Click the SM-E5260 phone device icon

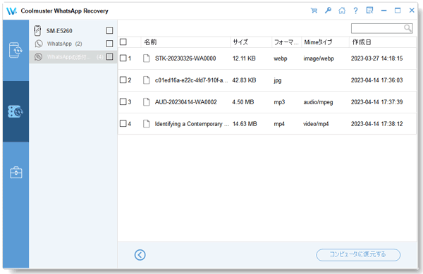[37, 31]
